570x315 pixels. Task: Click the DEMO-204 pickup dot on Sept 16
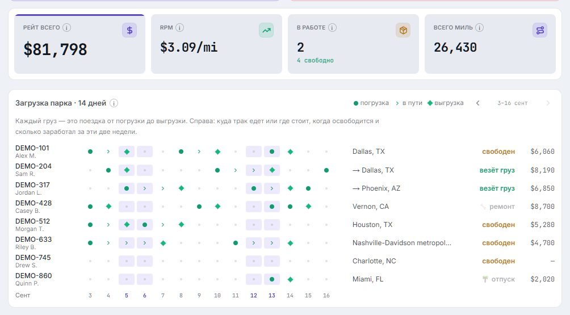(x=326, y=170)
